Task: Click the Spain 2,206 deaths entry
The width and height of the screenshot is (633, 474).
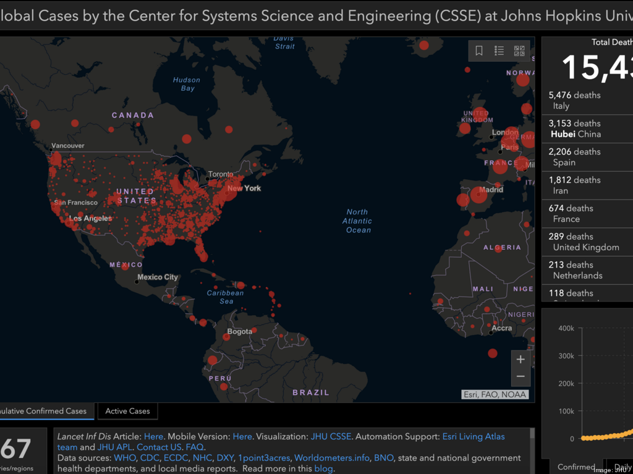Action: click(x=587, y=157)
